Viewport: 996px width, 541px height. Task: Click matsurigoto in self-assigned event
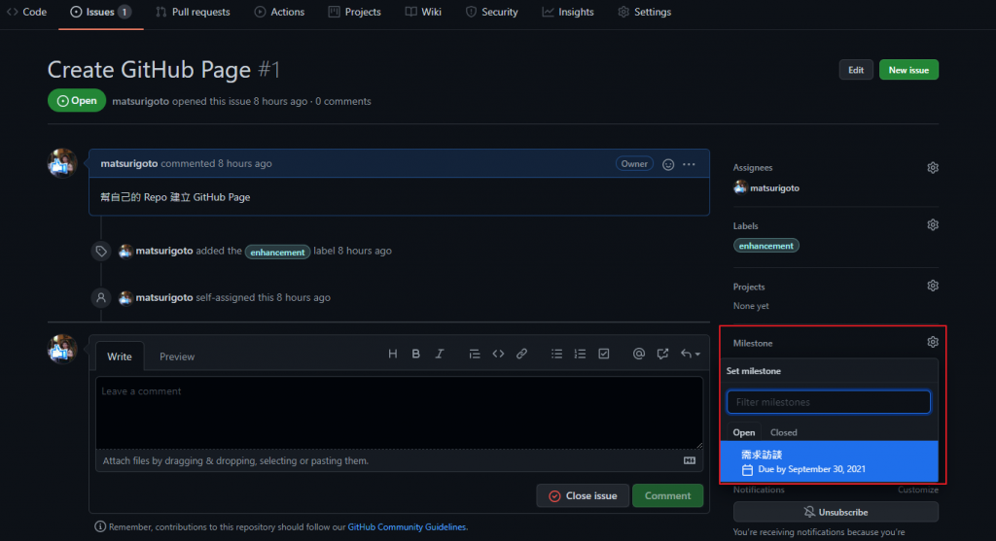point(163,297)
